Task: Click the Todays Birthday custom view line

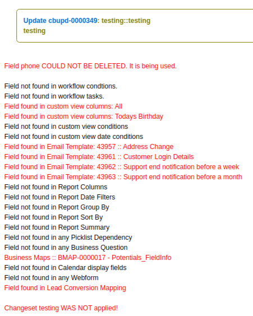Action: point(84,117)
